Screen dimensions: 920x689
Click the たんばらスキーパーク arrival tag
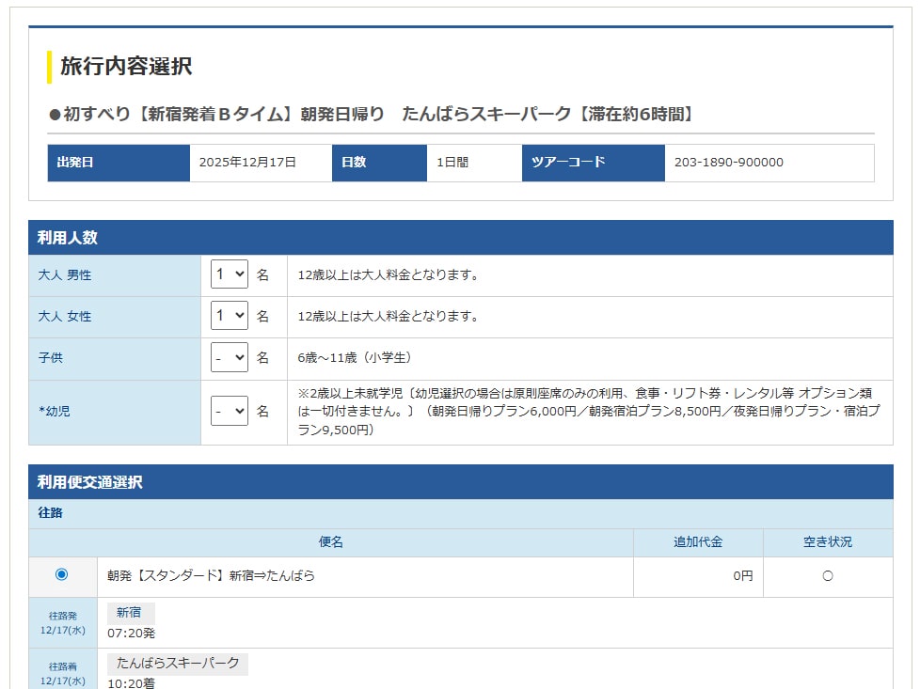point(178,663)
